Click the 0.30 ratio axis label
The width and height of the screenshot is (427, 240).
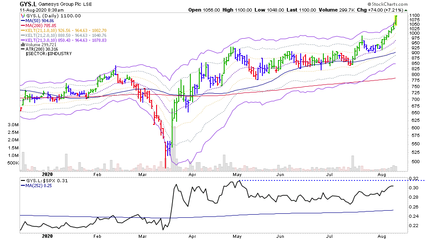(414, 188)
